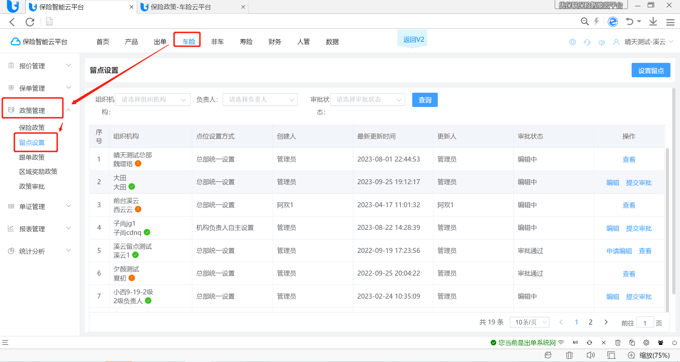680x362 pixels.
Task: Click the next page arrow in pagination
Action: pyautogui.click(x=606, y=322)
